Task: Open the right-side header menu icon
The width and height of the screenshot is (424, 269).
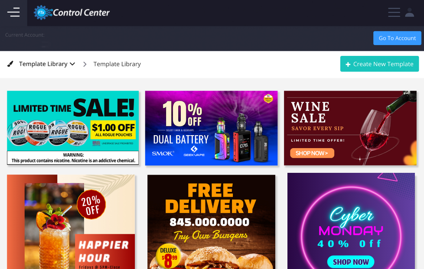Action: (394, 13)
